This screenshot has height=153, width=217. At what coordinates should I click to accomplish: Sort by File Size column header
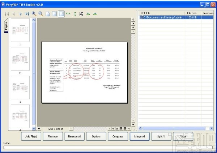[193, 13]
